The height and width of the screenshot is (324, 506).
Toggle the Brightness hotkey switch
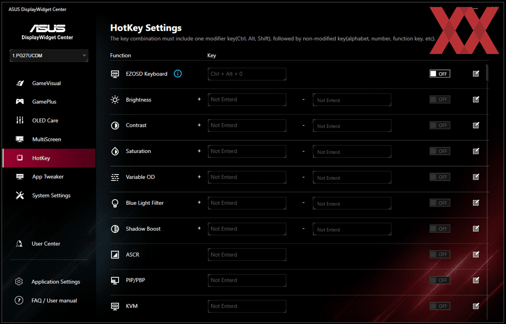point(440,100)
